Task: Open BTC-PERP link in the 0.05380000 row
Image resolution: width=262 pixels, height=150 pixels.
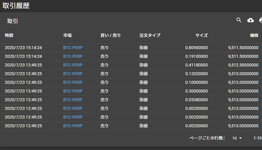Action: tap(73, 100)
